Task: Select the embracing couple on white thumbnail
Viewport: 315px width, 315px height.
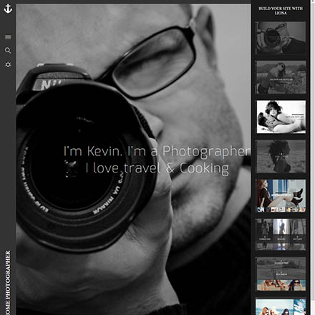Action: 281,117
